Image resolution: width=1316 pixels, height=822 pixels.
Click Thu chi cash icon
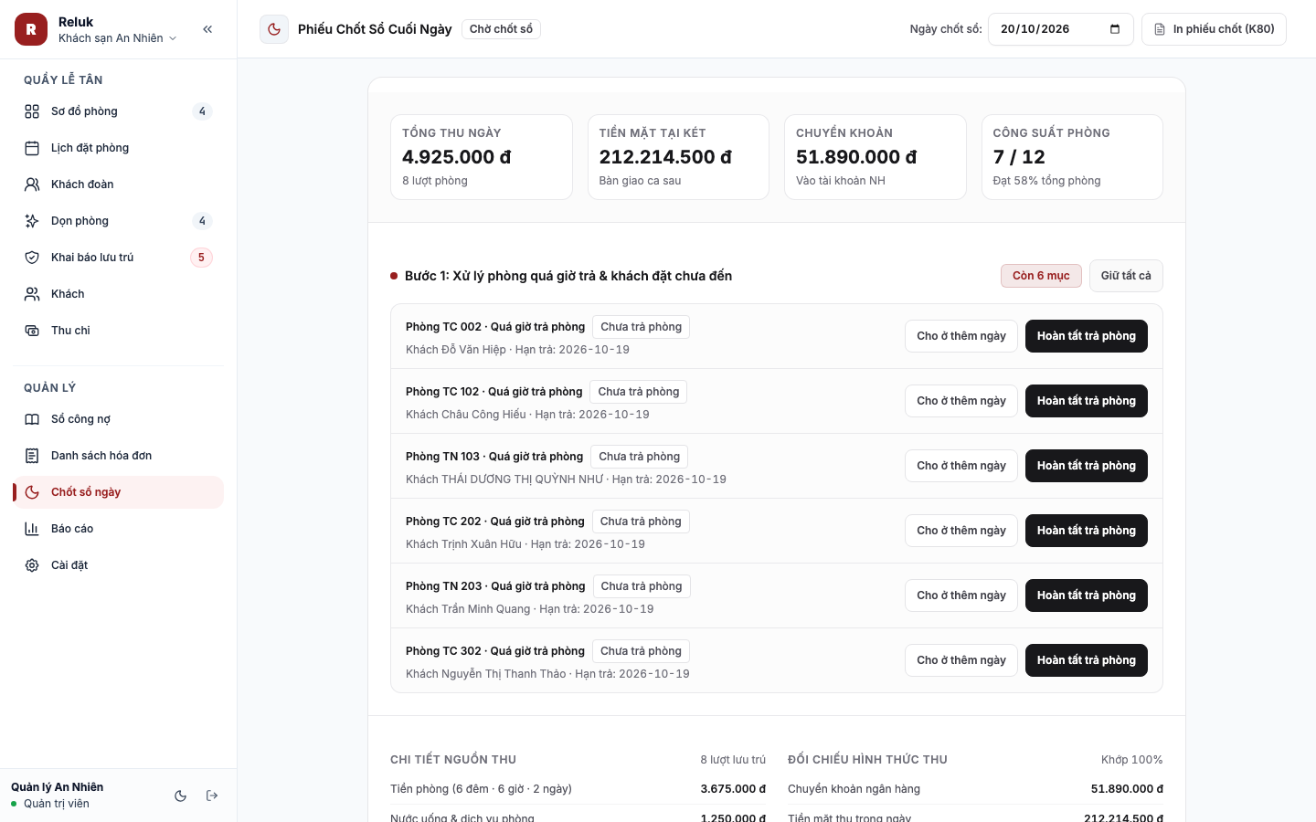click(x=32, y=331)
